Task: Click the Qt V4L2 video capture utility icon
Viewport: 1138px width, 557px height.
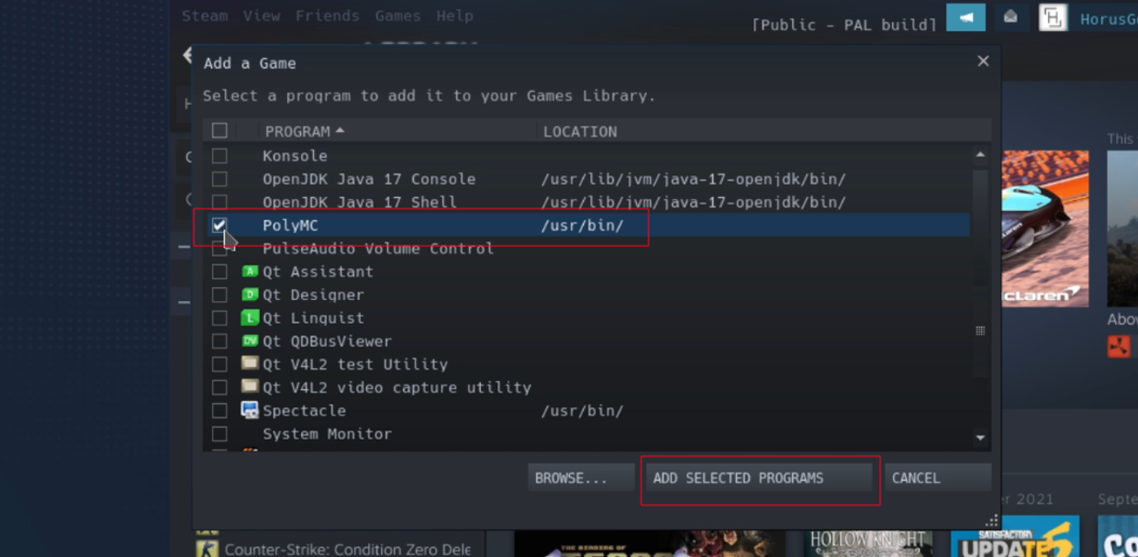Action: tap(250, 386)
